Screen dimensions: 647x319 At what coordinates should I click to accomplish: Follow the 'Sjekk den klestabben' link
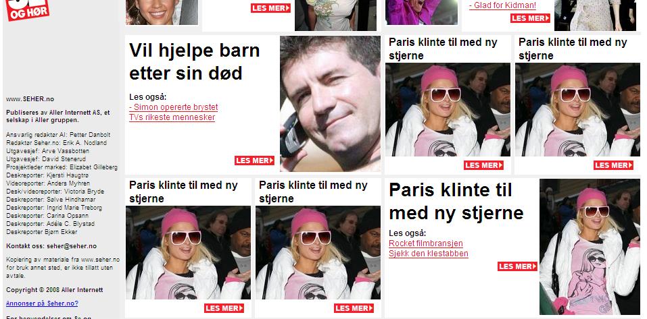(429, 254)
